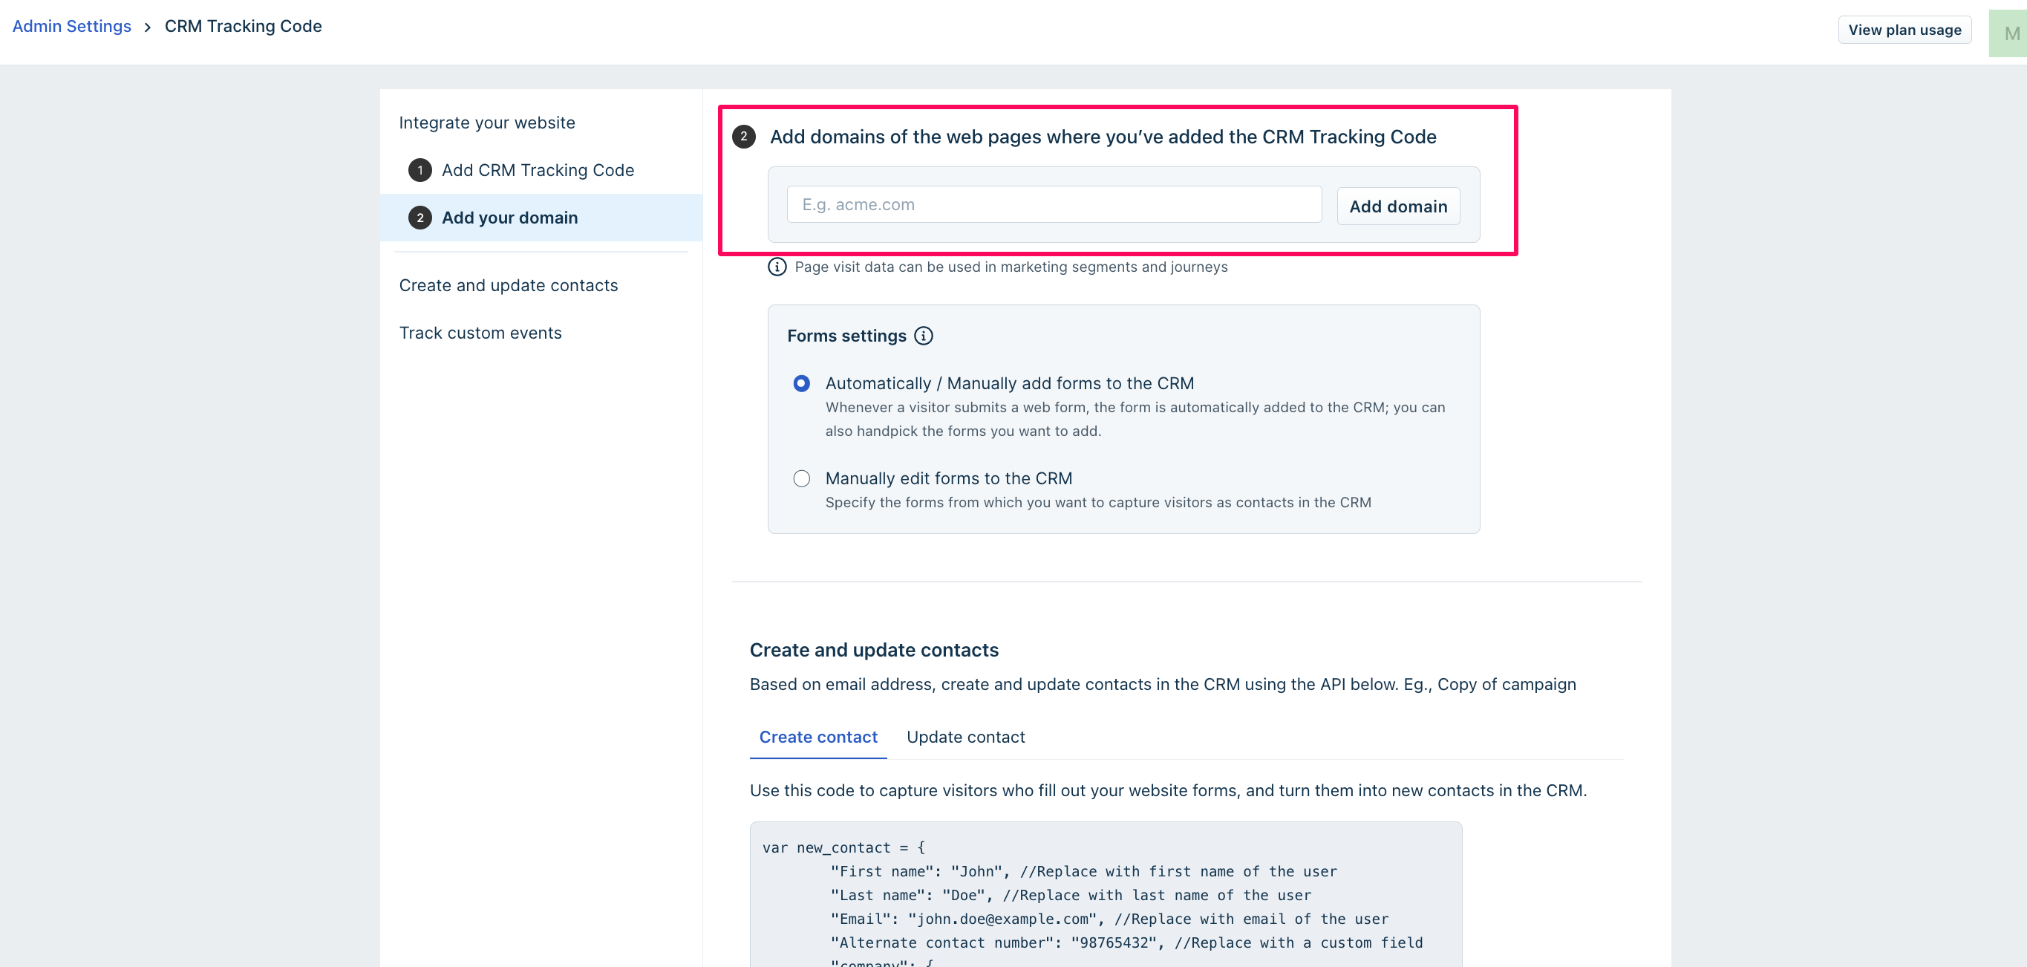Click the info icon beside Forms settings

coord(923,336)
